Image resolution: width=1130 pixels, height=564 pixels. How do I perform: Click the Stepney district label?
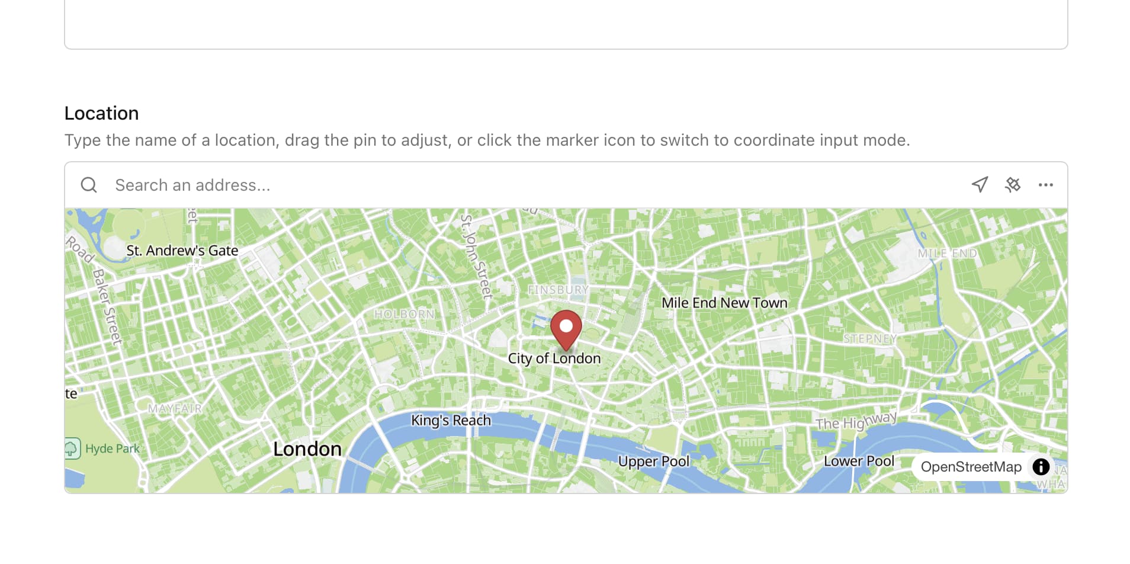tap(870, 339)
